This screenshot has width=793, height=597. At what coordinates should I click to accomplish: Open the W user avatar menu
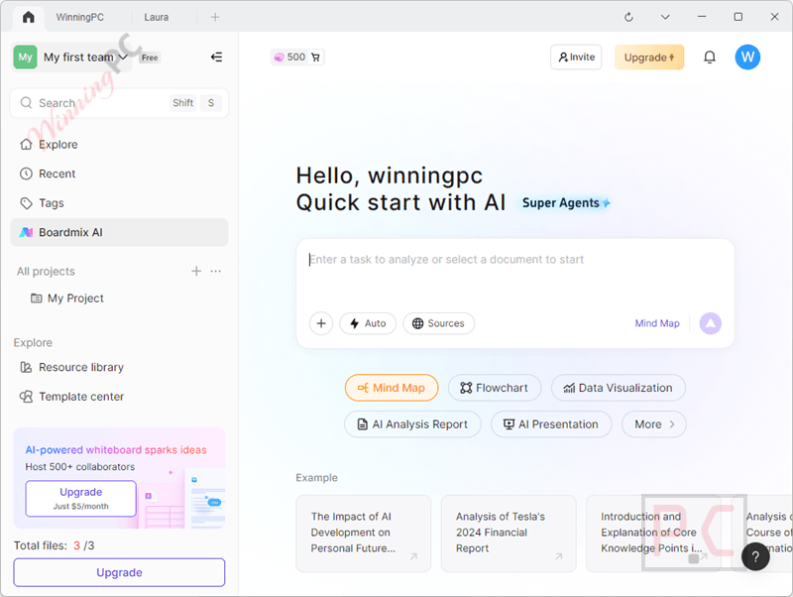[x=747, y=58]
